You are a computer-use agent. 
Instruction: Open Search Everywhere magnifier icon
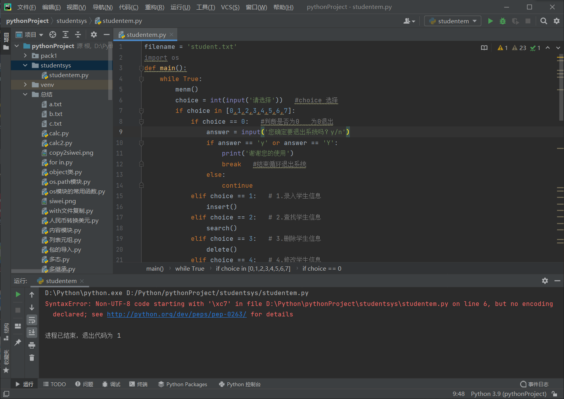[x=544, y=21]
